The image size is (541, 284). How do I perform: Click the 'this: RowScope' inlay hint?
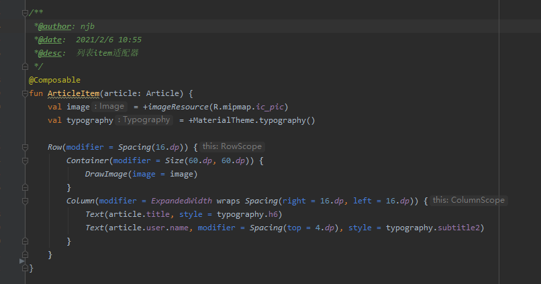point(232,146)
